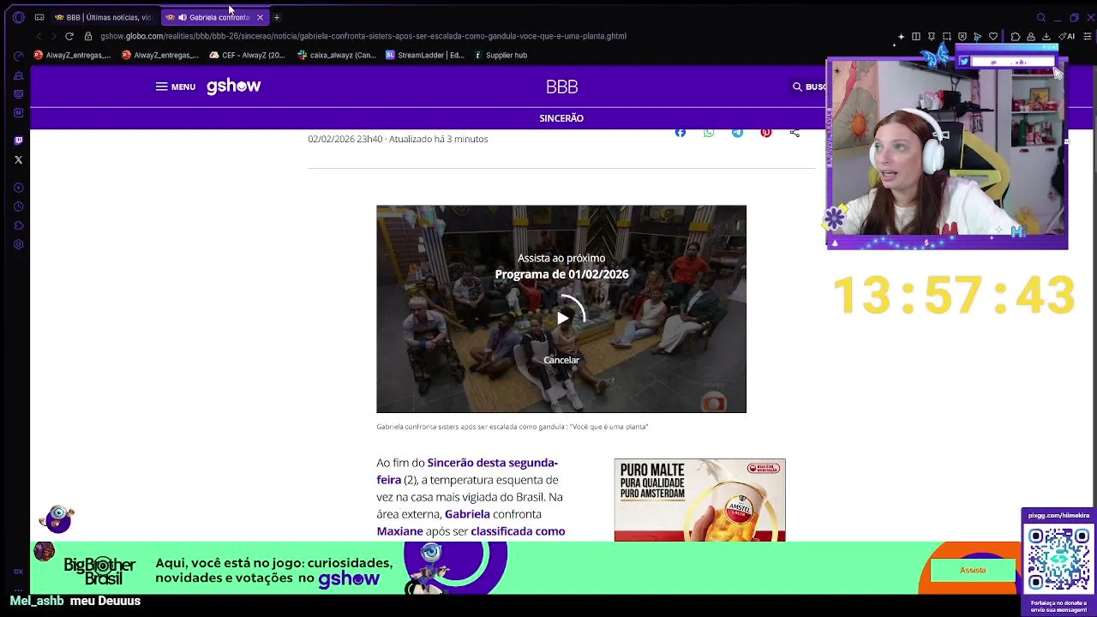Click the pinboard pin toolbar icon
Viewport: 1097px width, 617px height.
[932, 36]
